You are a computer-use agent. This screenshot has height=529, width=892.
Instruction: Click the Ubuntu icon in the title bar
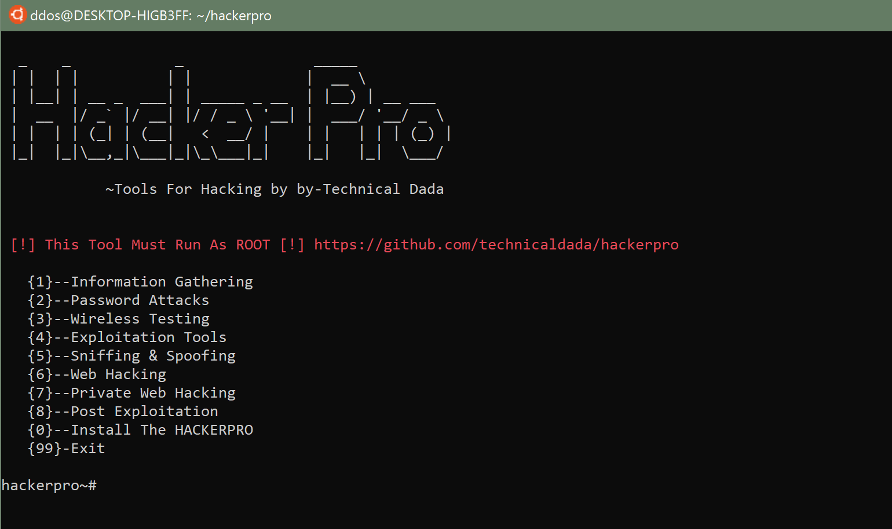click(x=17, y=15)
